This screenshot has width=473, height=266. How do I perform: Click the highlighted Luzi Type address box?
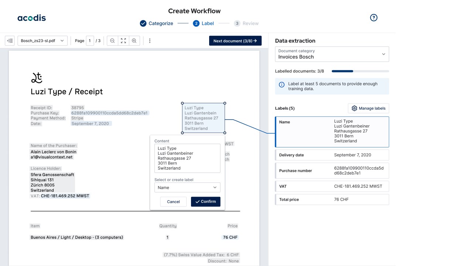click(x=203, y=118)
